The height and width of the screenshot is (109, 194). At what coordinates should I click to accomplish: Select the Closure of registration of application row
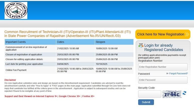click(69, 55)
